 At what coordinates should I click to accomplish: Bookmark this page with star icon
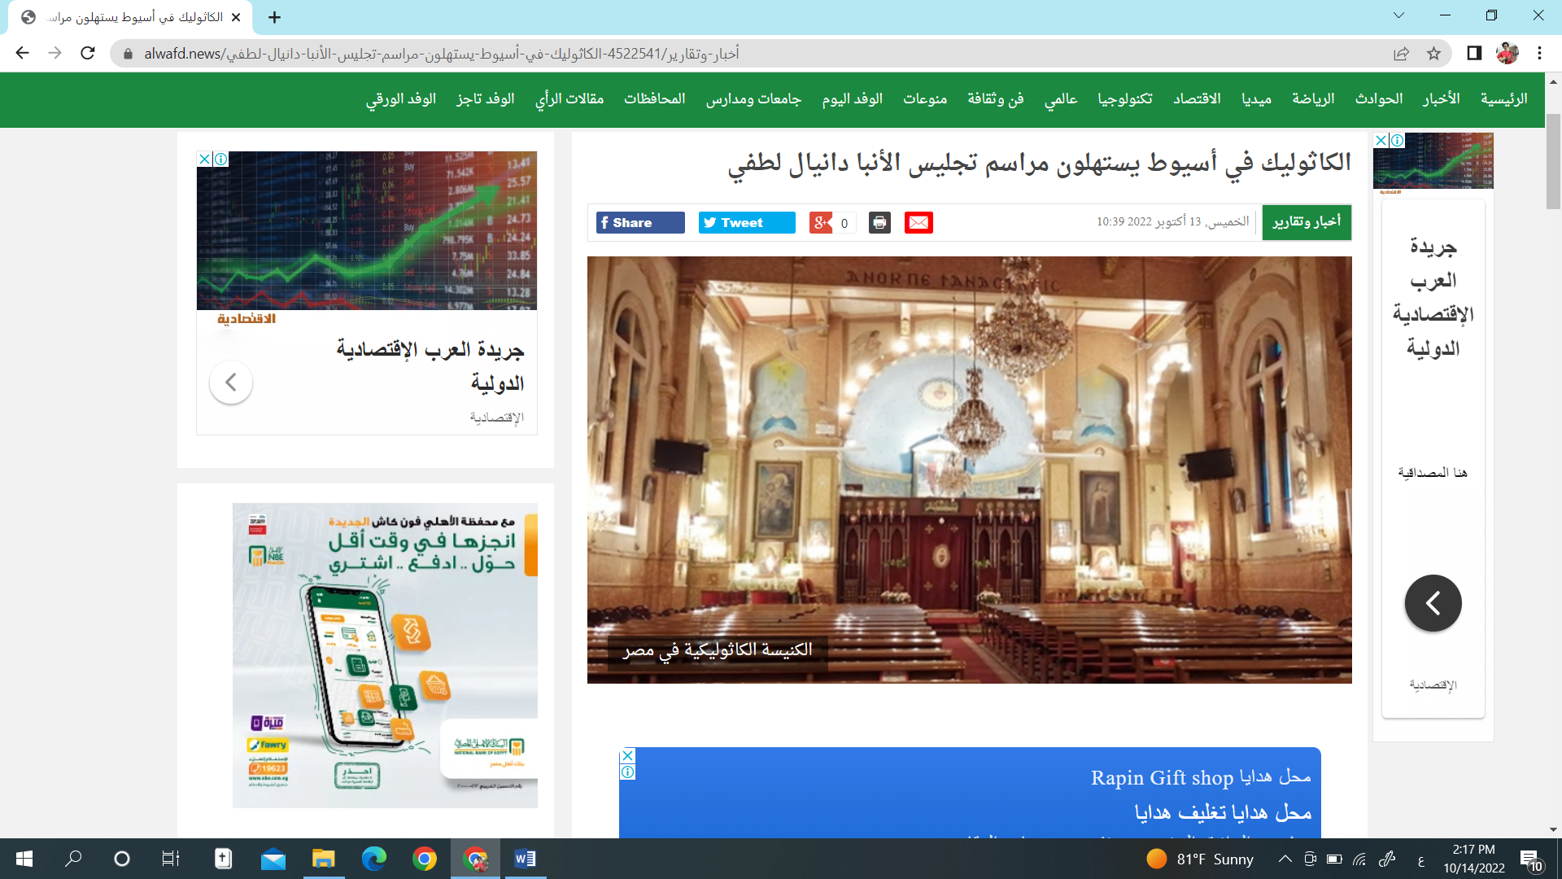[1433, 53]
